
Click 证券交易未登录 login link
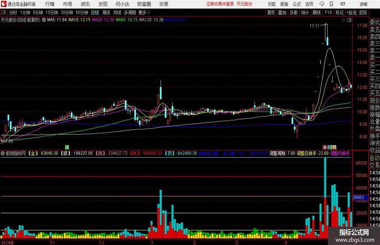220,4
